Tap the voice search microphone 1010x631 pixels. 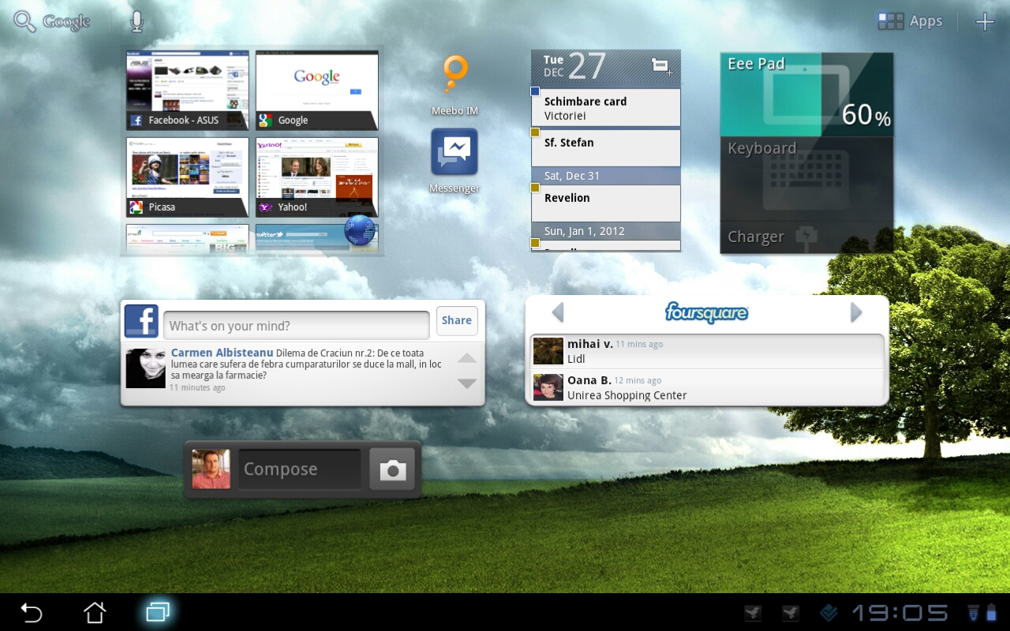pyautogui.click(x=137, y=22)
